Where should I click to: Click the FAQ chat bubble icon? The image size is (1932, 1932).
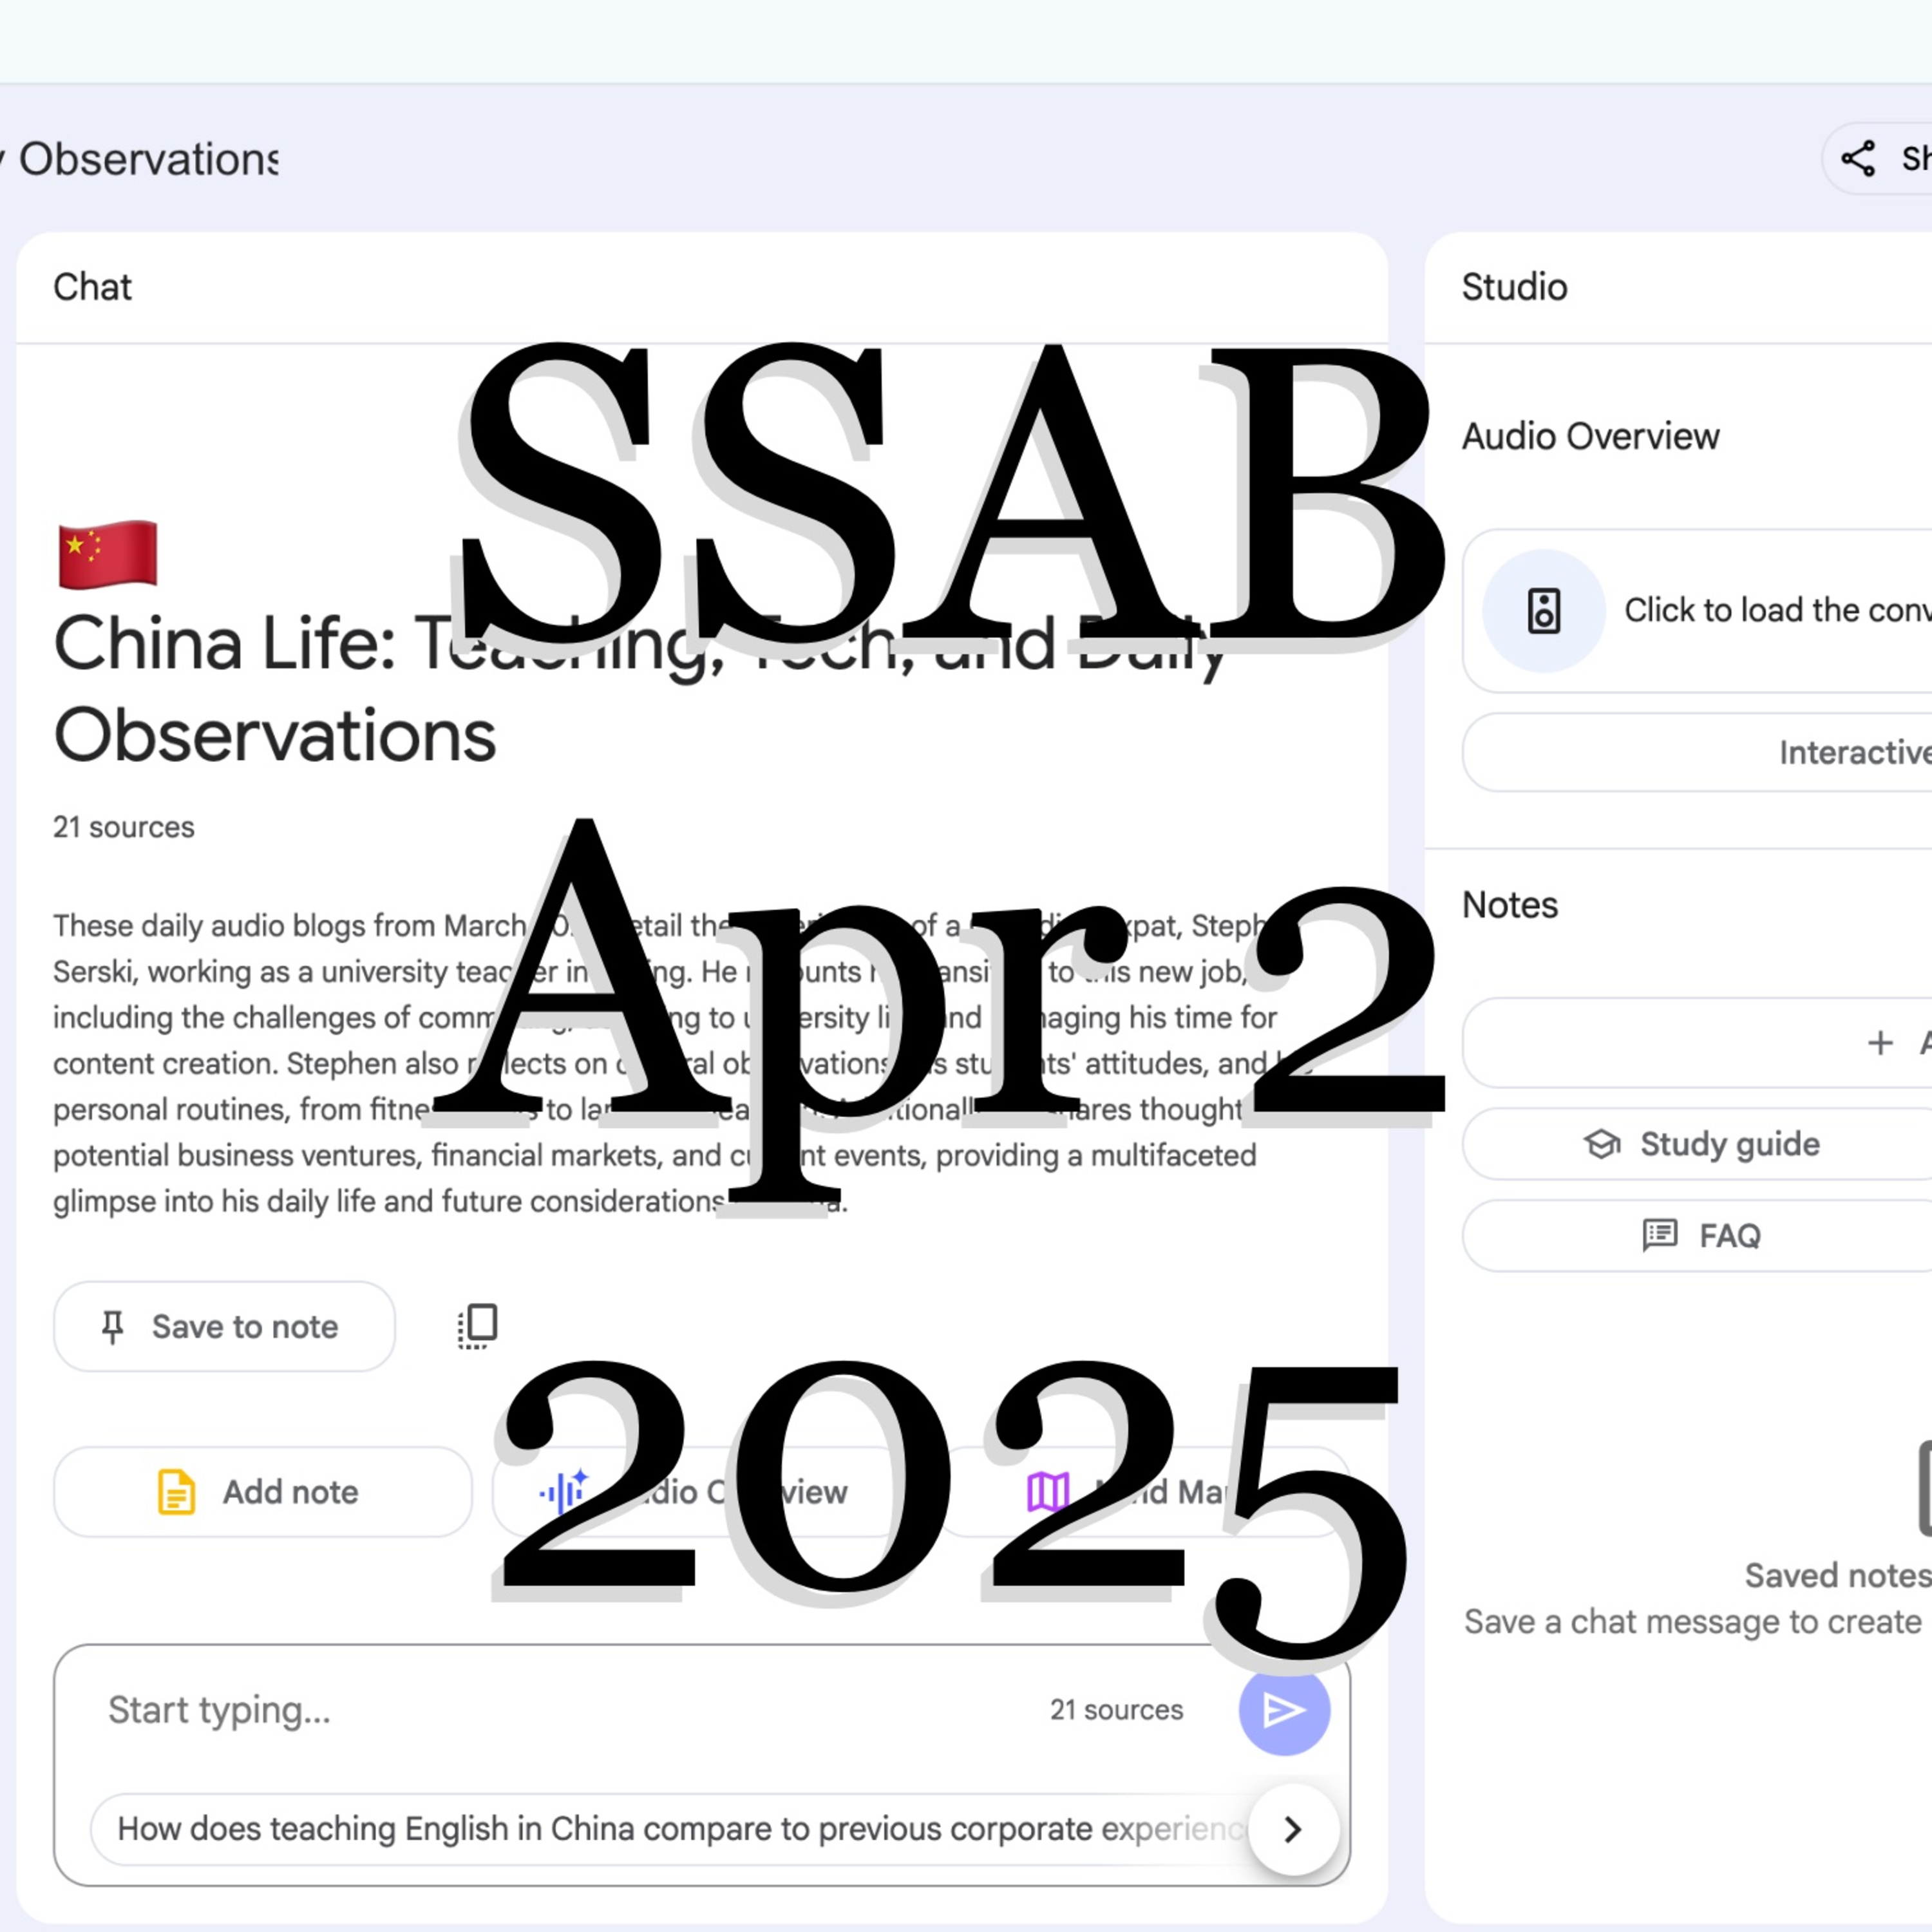pyautogui.click(x=1660, y=1235)
